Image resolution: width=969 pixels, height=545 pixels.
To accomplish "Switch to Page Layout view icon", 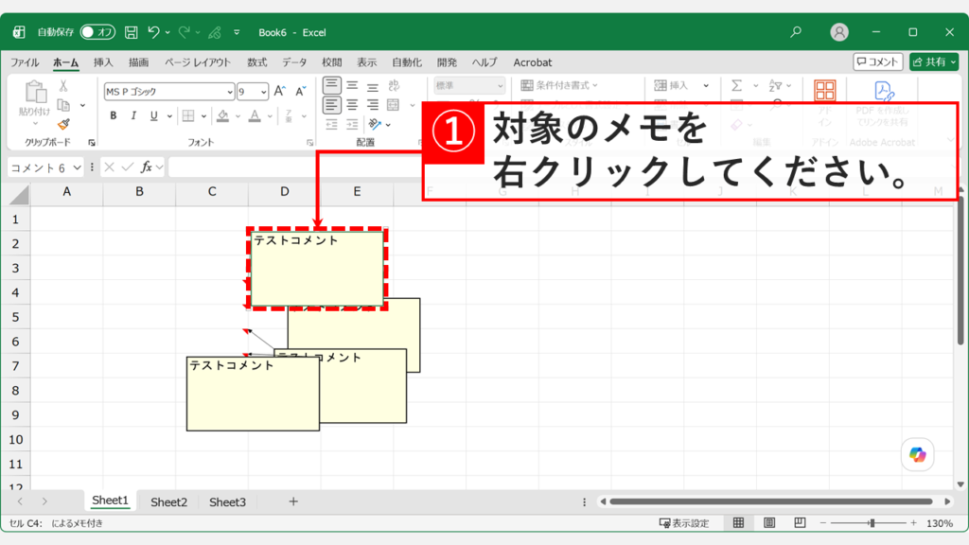I will 769,522.
